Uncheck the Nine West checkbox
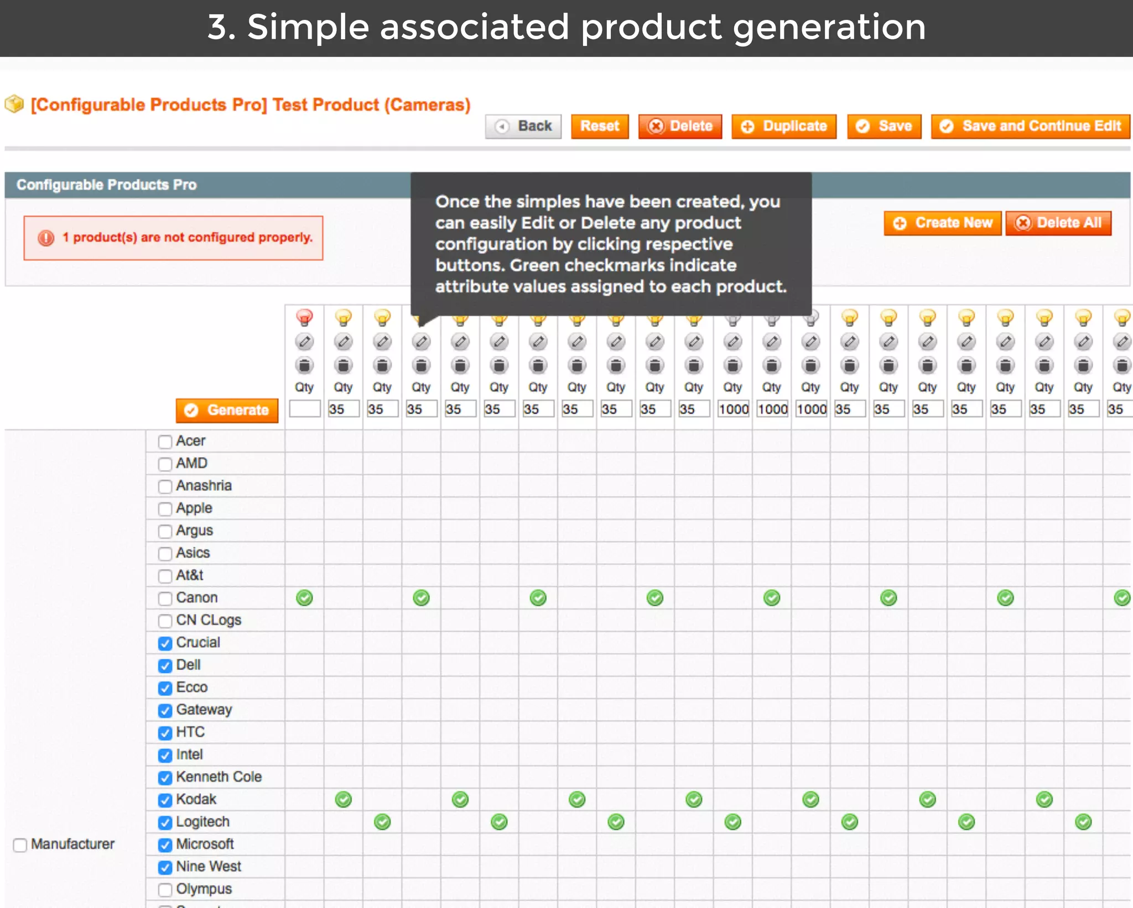Image resolution: width=1133 pixels, height=908 pixels. (165, 867)
